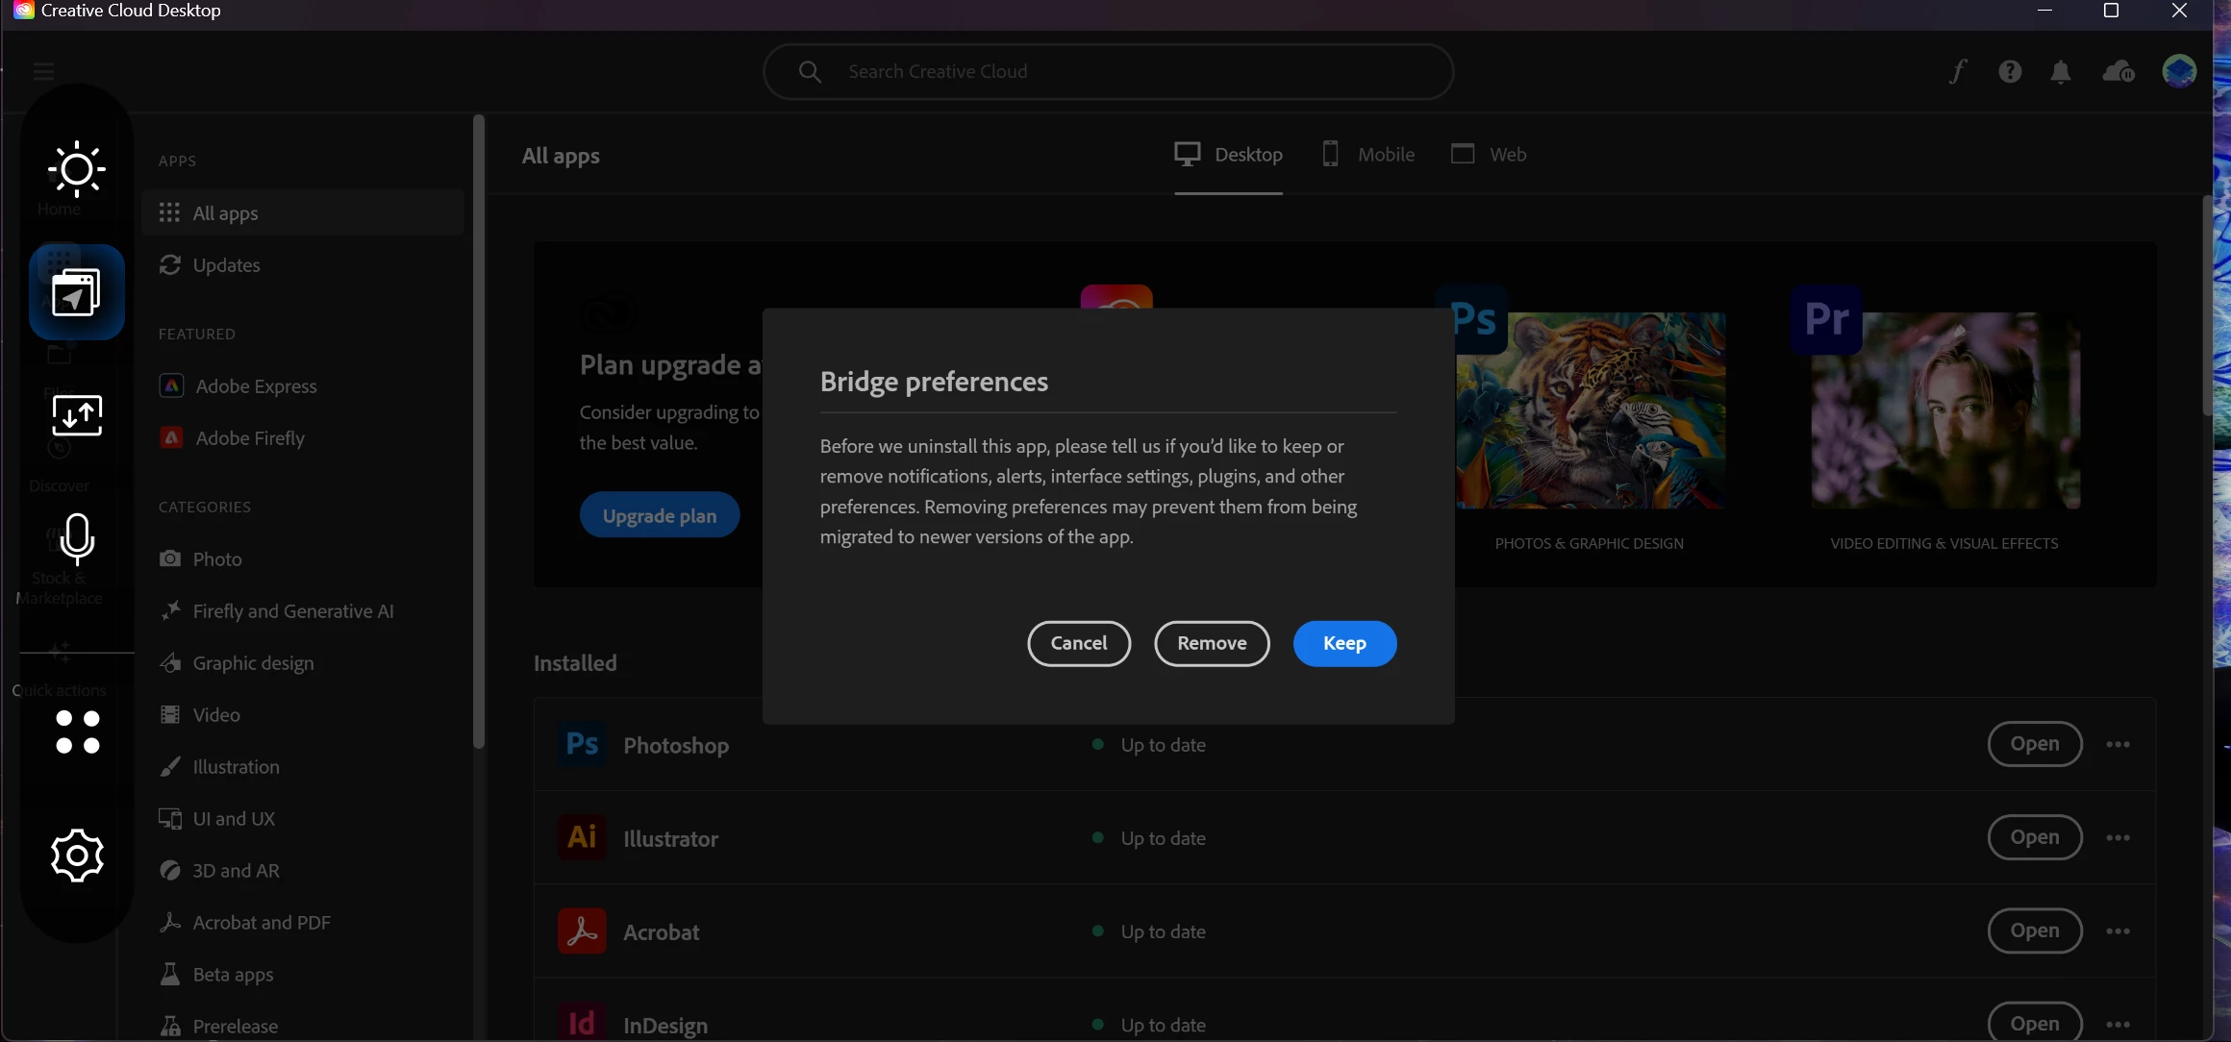Click Remove to delete Bridge preferences
The image size is (2231, 1042).
(1212, 643)
